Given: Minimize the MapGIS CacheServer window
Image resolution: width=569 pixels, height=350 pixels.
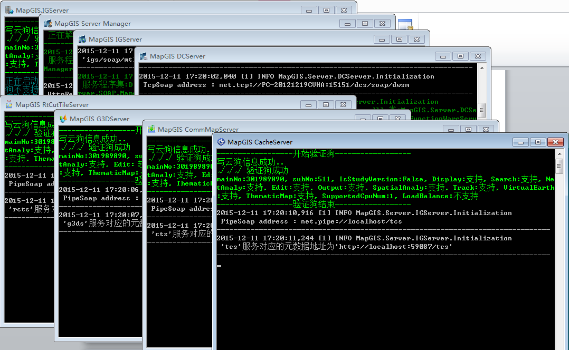Looking at the screenshot, I should (520, 142).
